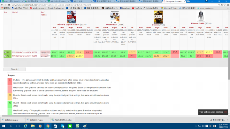
Task: Open LINE app from taskbar
Action: pos(70,126)
